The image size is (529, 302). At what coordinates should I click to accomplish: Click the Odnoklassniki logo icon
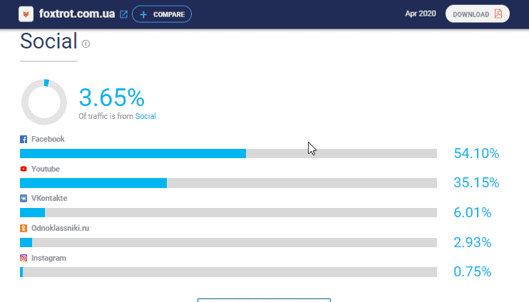(24, 228)
